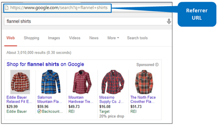Open Search tools options

137,38
